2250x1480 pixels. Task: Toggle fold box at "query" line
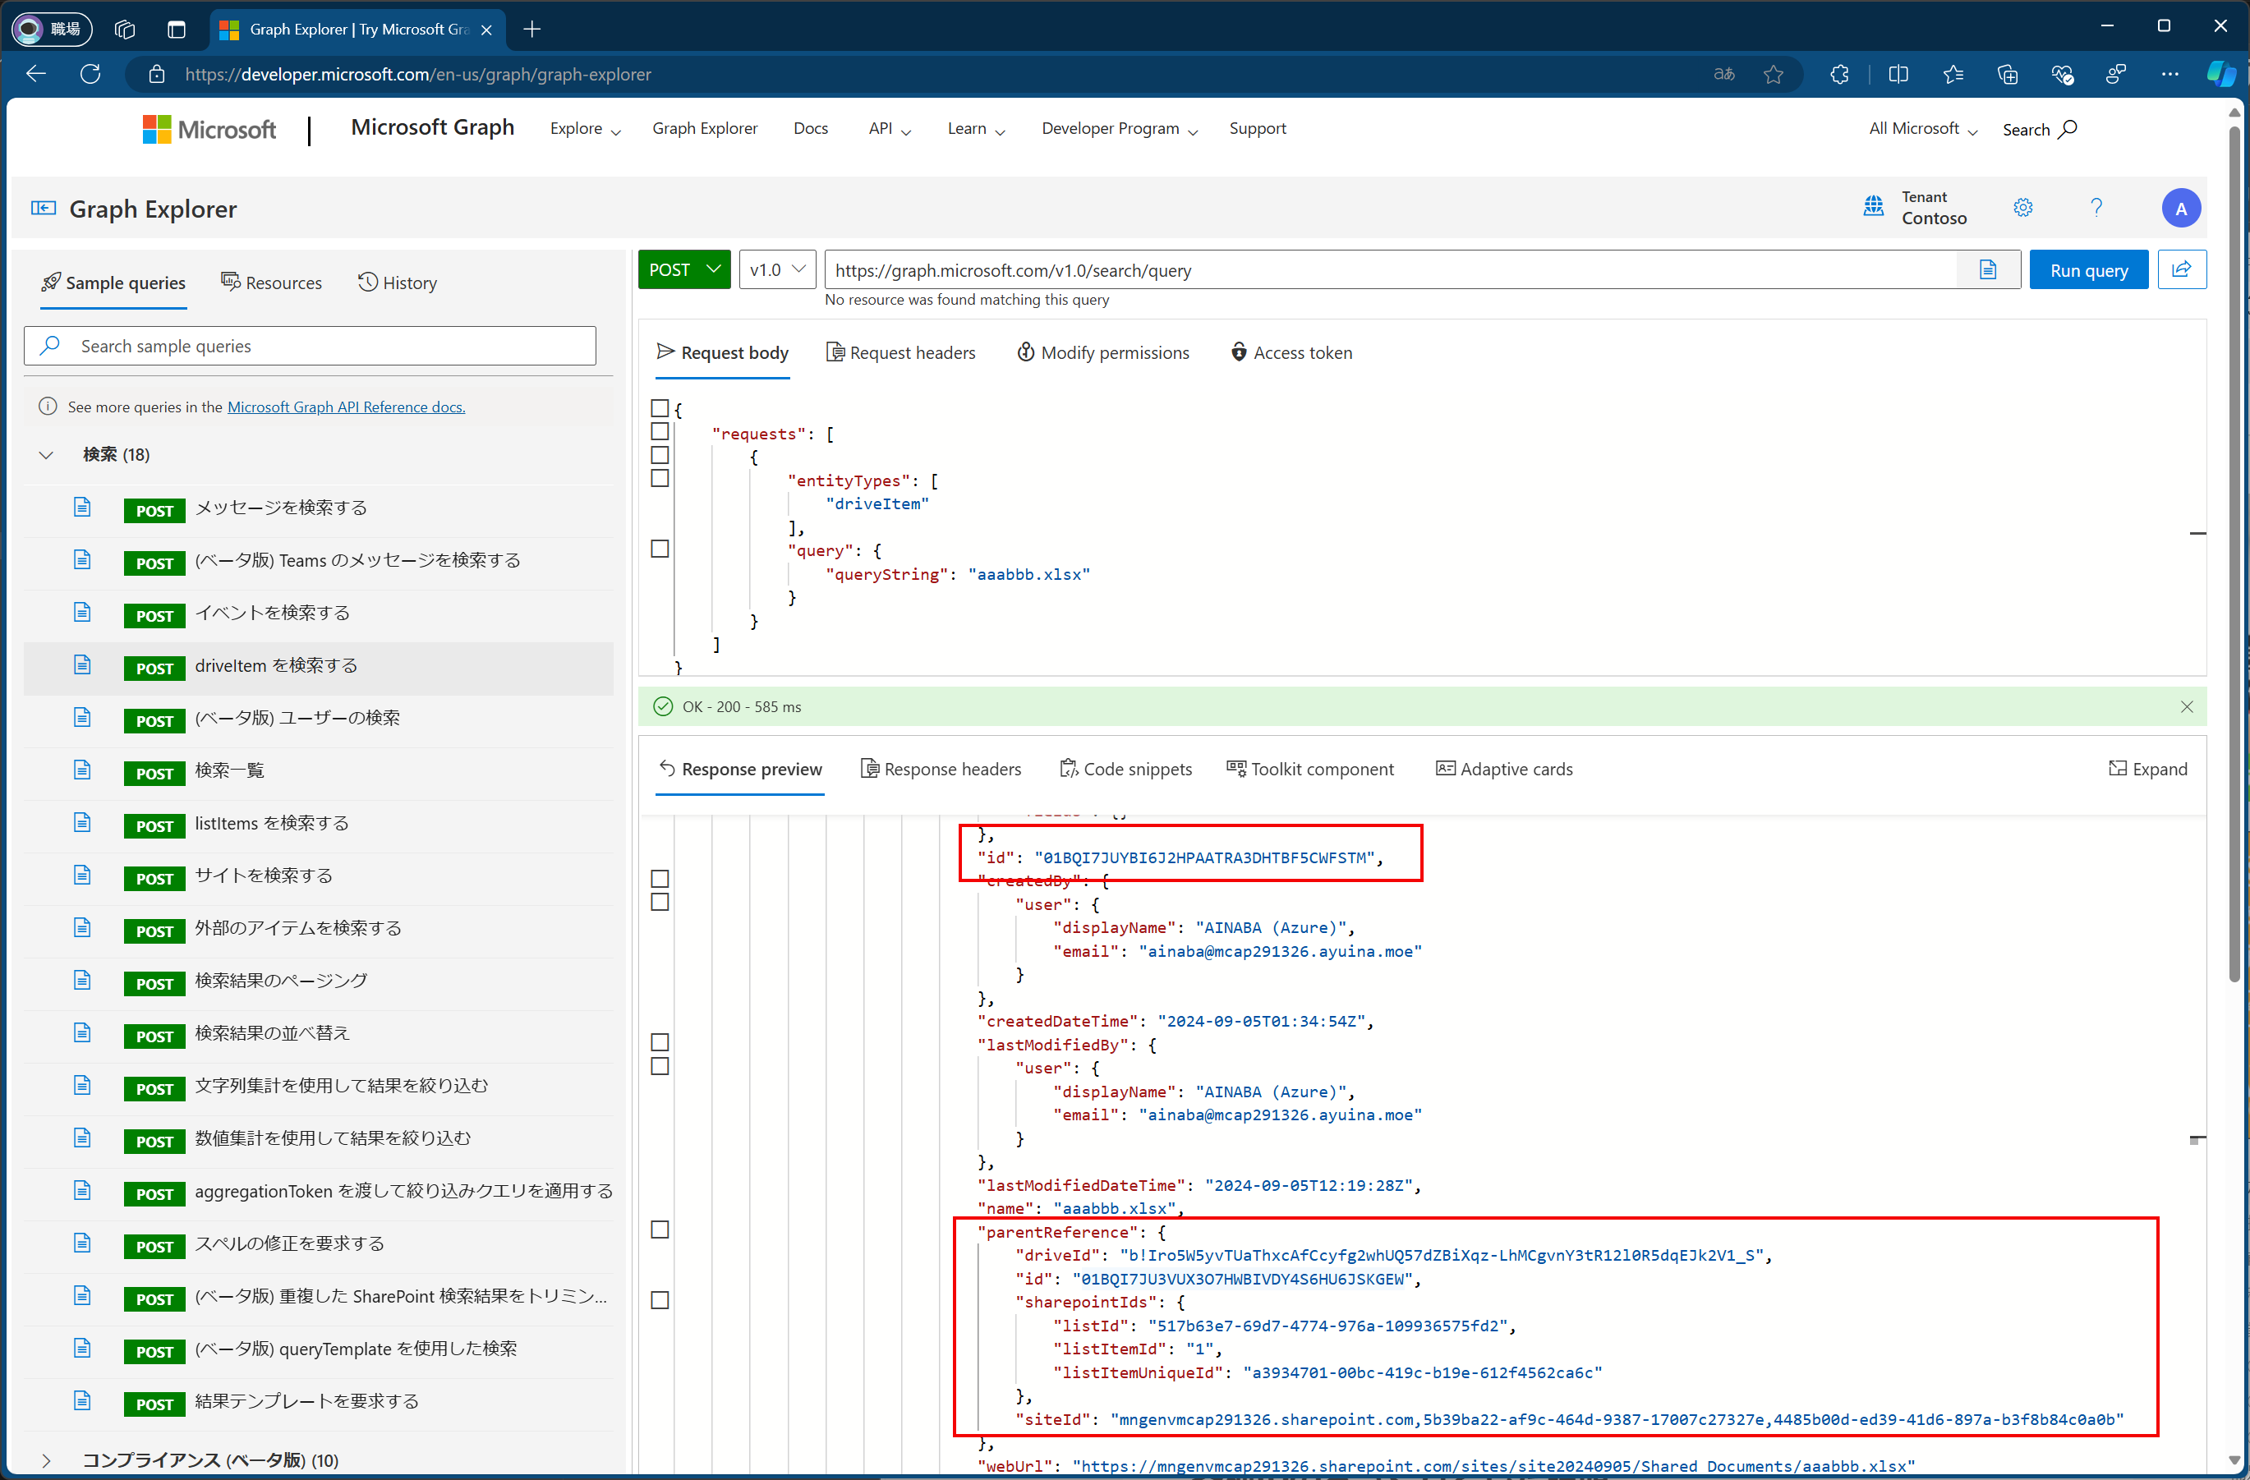[660, 549]
